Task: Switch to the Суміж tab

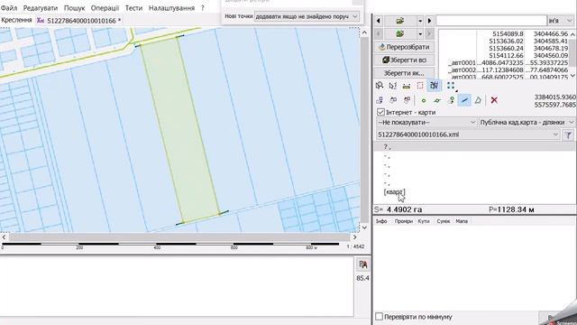Action: [444, 221]
